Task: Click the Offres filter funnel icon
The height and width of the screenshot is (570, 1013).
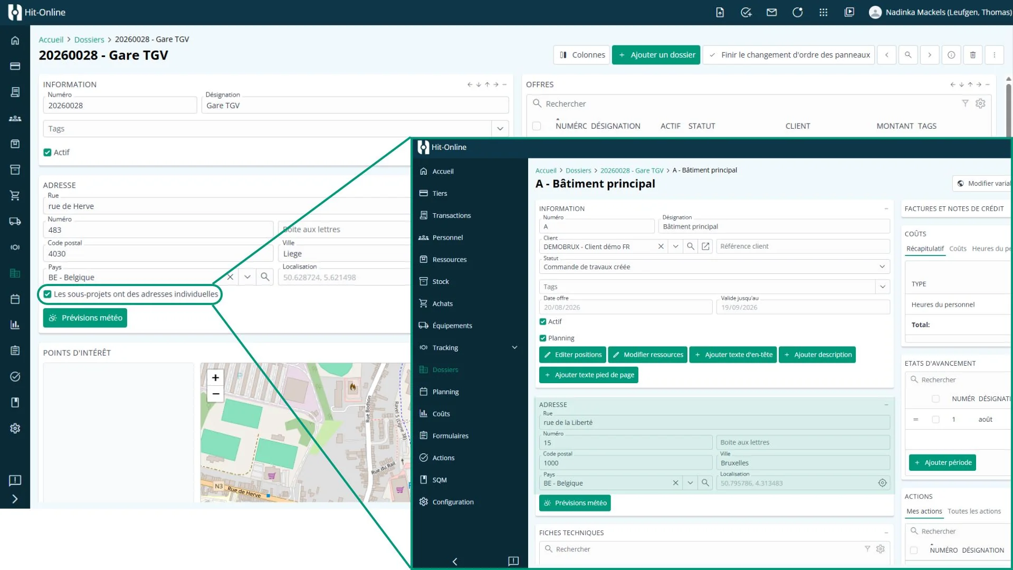Action: [x=965, y=103]
